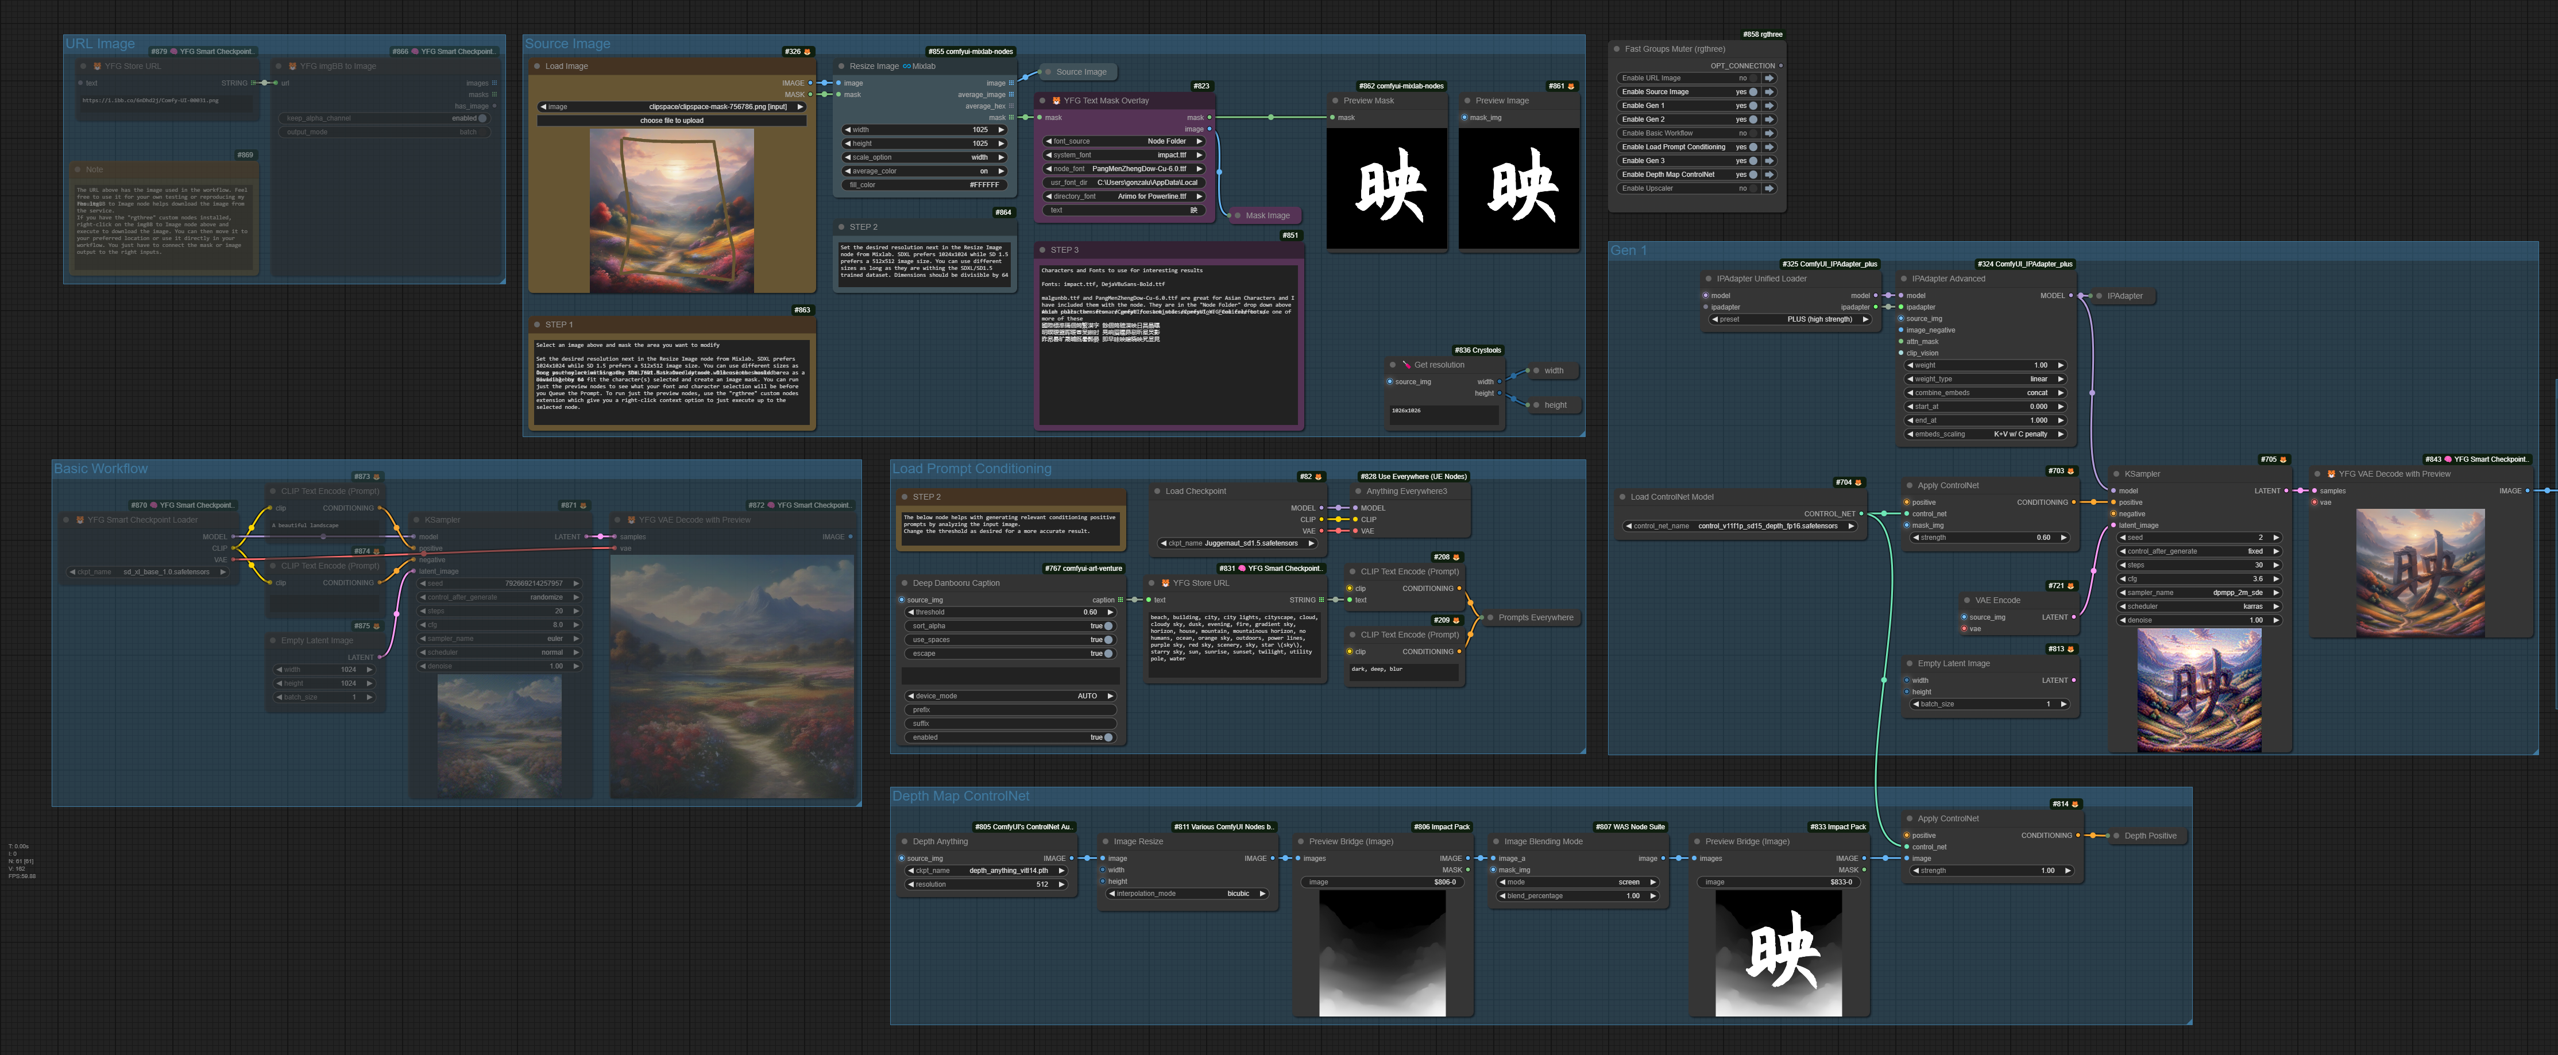
Task: Open preset dropdown showing PLUS (high strength)
Action: click(x=1790, y=320)
